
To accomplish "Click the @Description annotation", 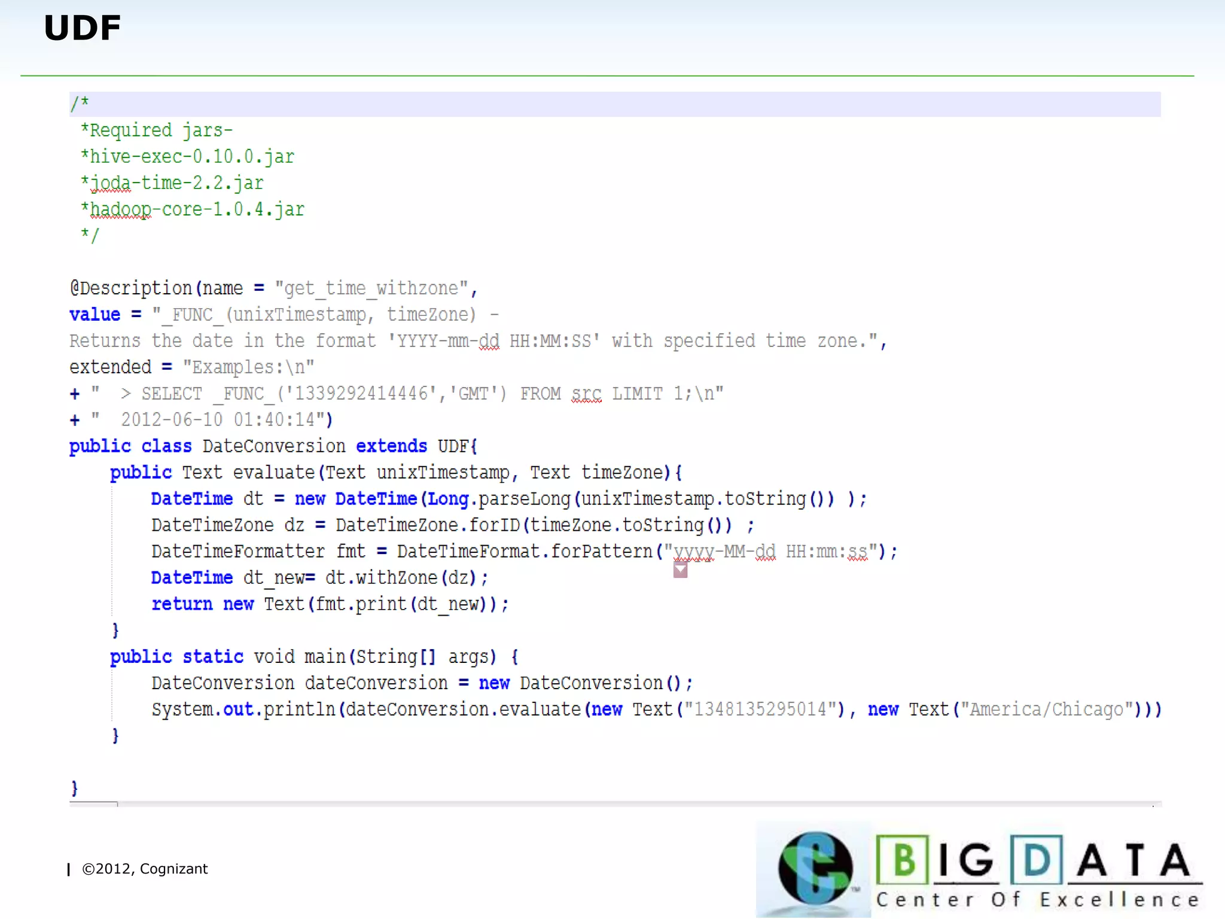I will [132, 288].
